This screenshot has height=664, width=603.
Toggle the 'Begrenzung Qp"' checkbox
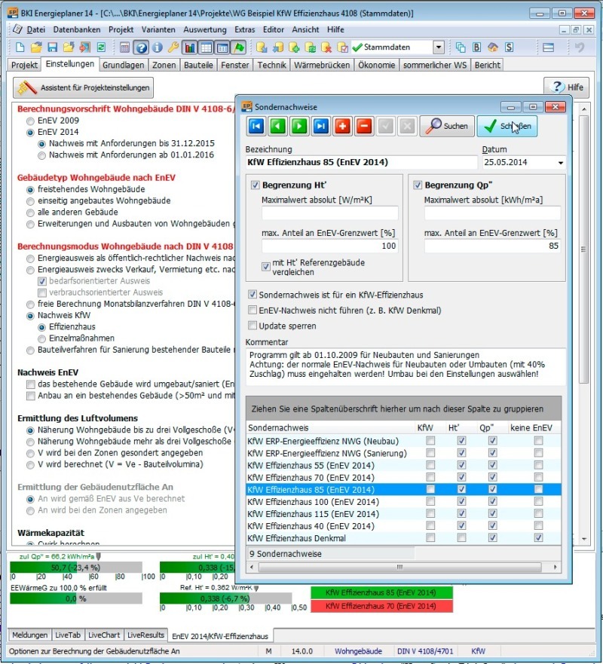[418, 185]
